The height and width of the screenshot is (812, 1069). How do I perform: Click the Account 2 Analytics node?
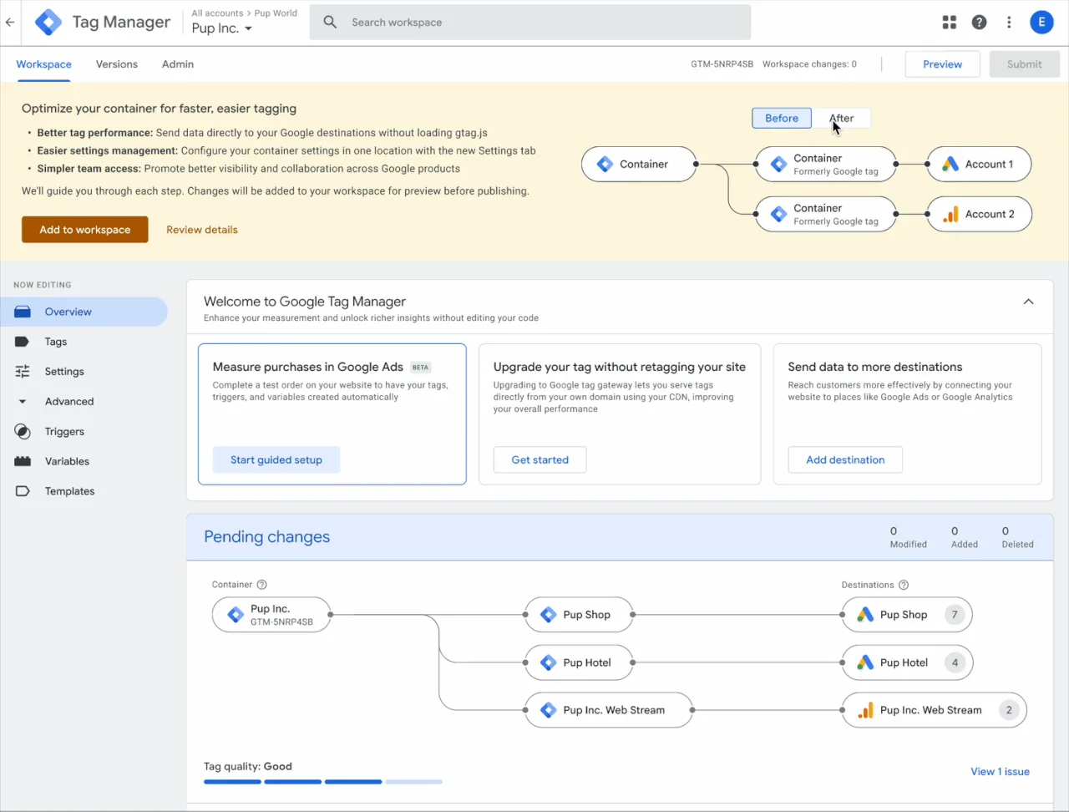tap(980, 214)
